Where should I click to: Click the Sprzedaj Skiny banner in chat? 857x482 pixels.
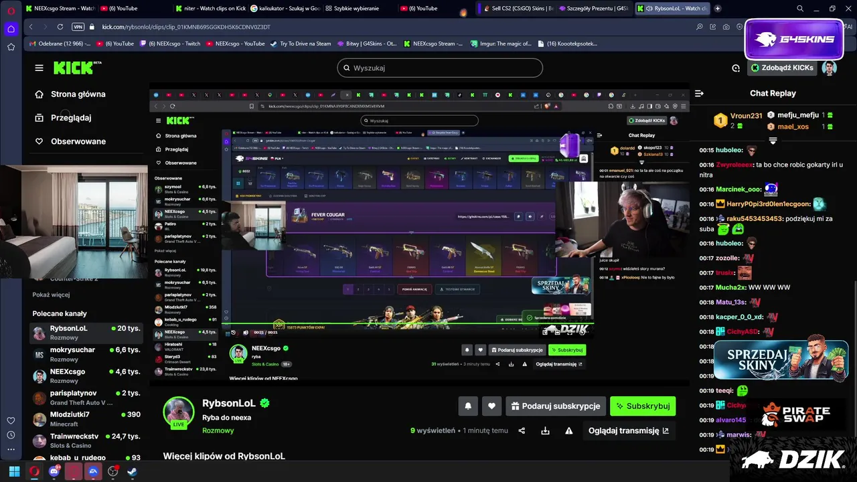[781, 359]
